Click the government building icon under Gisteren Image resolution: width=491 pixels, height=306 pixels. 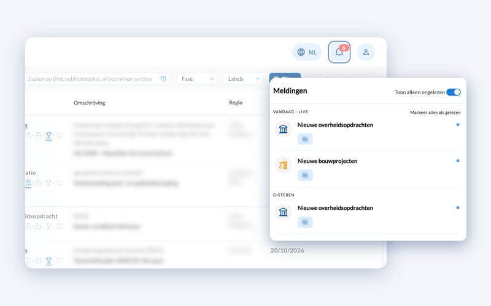point(283,212)
